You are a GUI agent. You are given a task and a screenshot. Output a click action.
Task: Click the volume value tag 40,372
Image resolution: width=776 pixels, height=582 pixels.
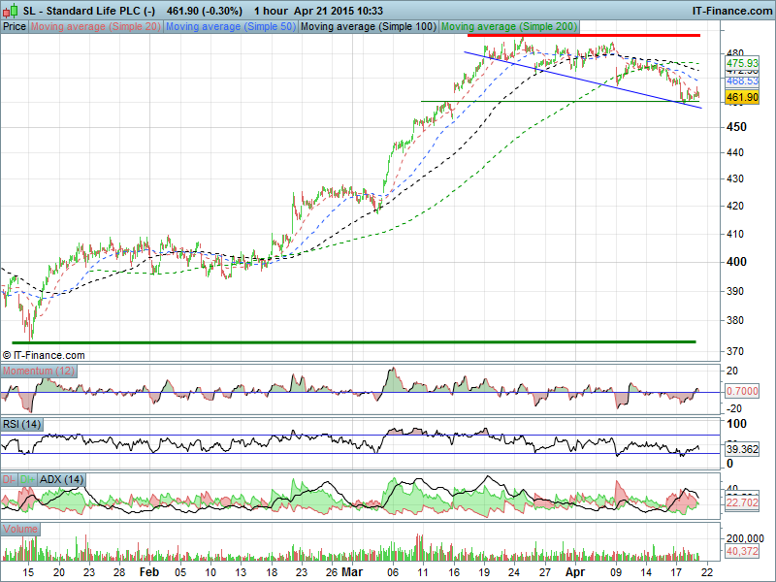tap(742, 551)
